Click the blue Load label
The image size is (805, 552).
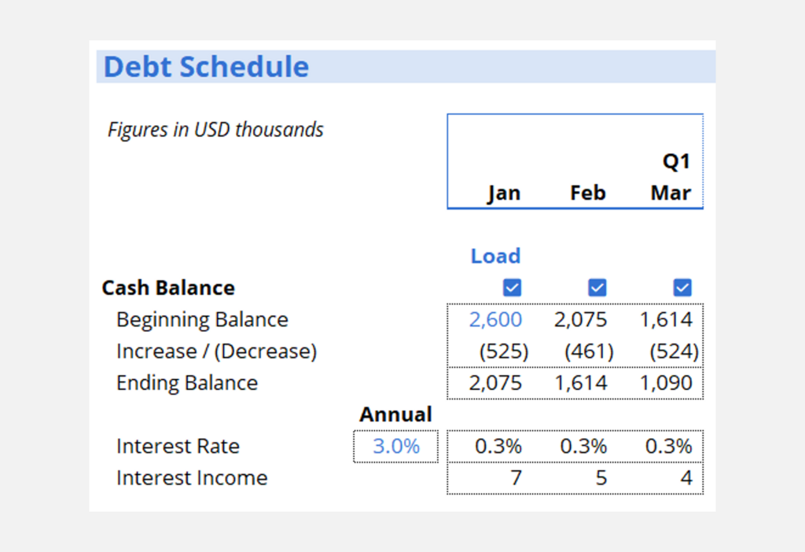pyautogui.click(x=495, y=256)
